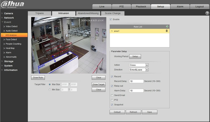
Task: Delete area1 rule with trash icon
Action: tap(167, 31)
